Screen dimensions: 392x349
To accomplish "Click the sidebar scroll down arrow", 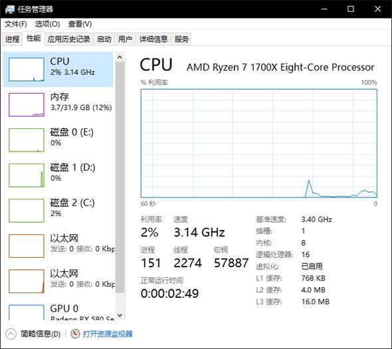I will click(120, 315).
